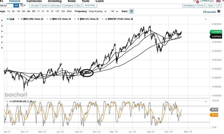Screen dimensions: 224x134
Task: Expand the second left sidebar arrow
Action: 2,26
